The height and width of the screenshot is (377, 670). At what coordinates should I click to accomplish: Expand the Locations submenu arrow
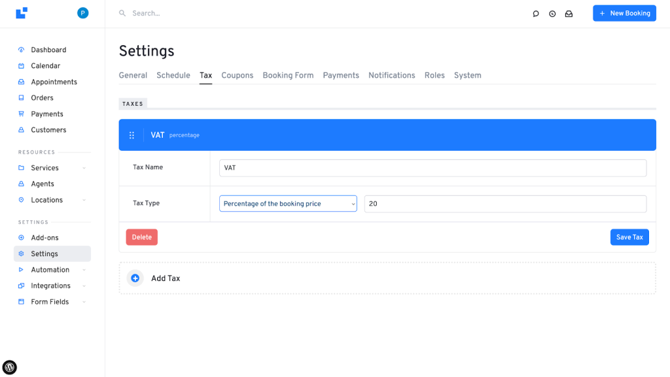pos(84,200)
